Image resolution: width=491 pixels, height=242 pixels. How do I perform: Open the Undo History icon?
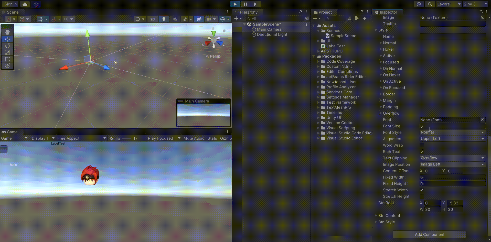click(x=419, y=4)
